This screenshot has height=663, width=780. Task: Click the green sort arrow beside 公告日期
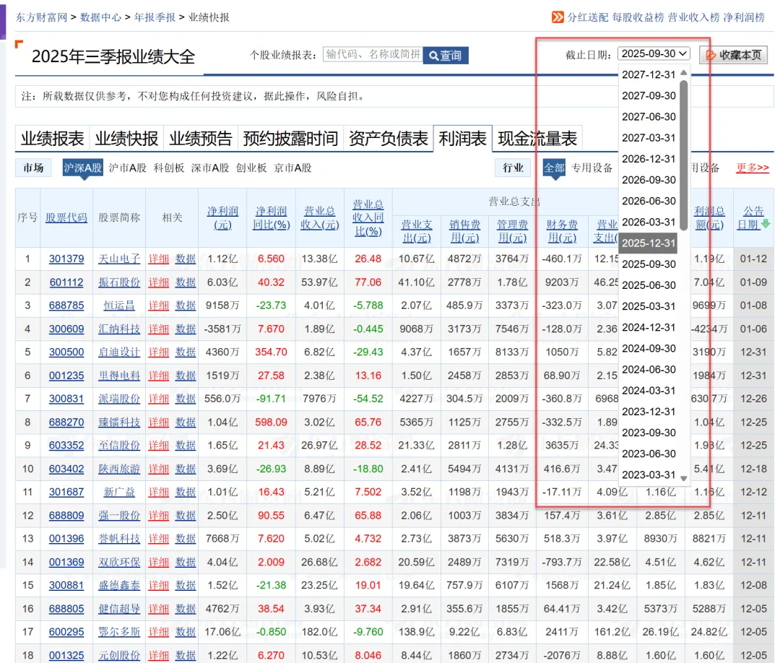coord(766,225)
